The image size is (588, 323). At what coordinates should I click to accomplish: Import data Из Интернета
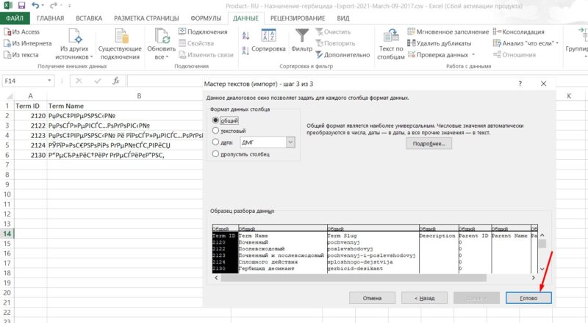tap(28, 43)
